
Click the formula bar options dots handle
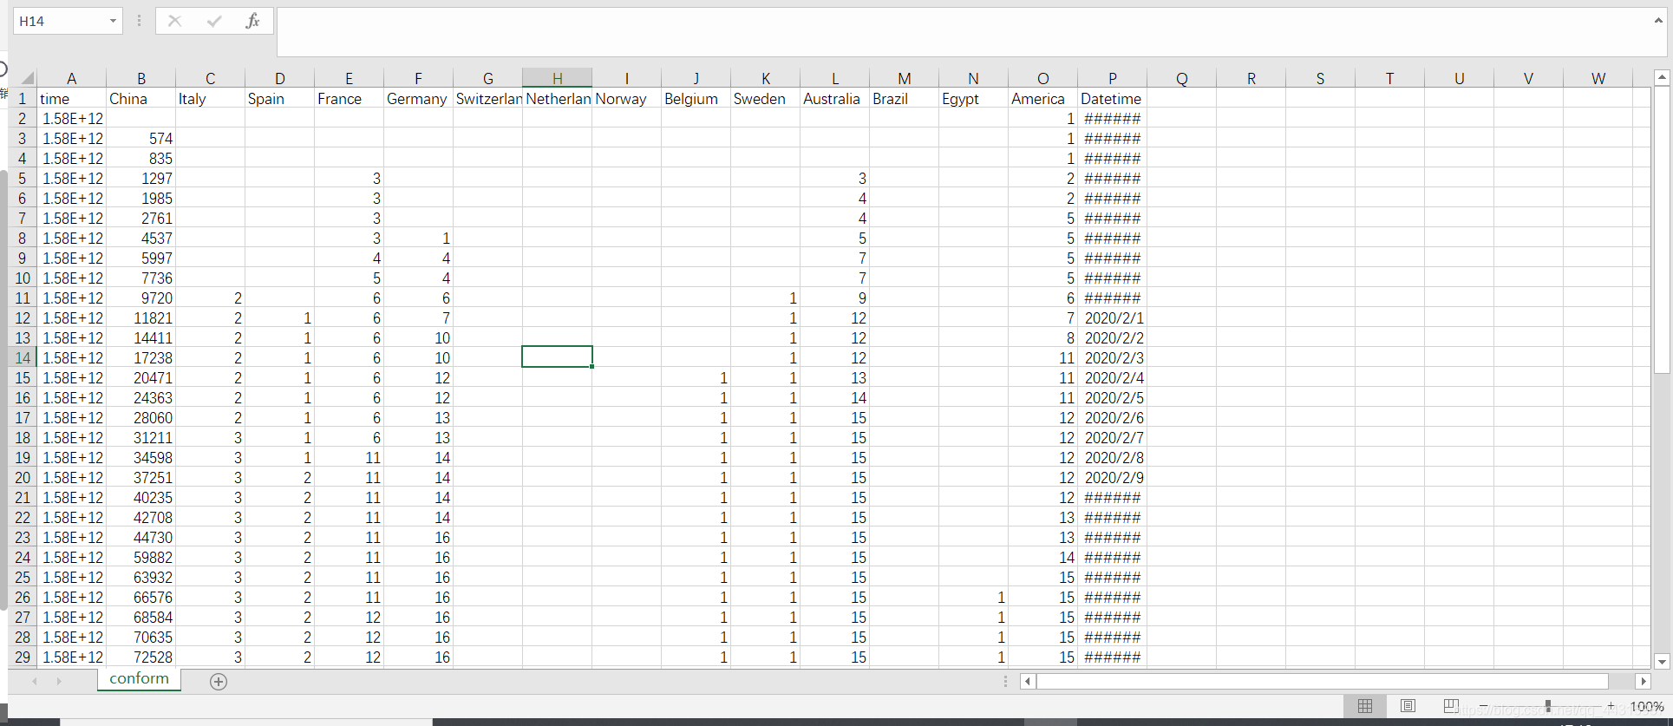tap(139, 21)
